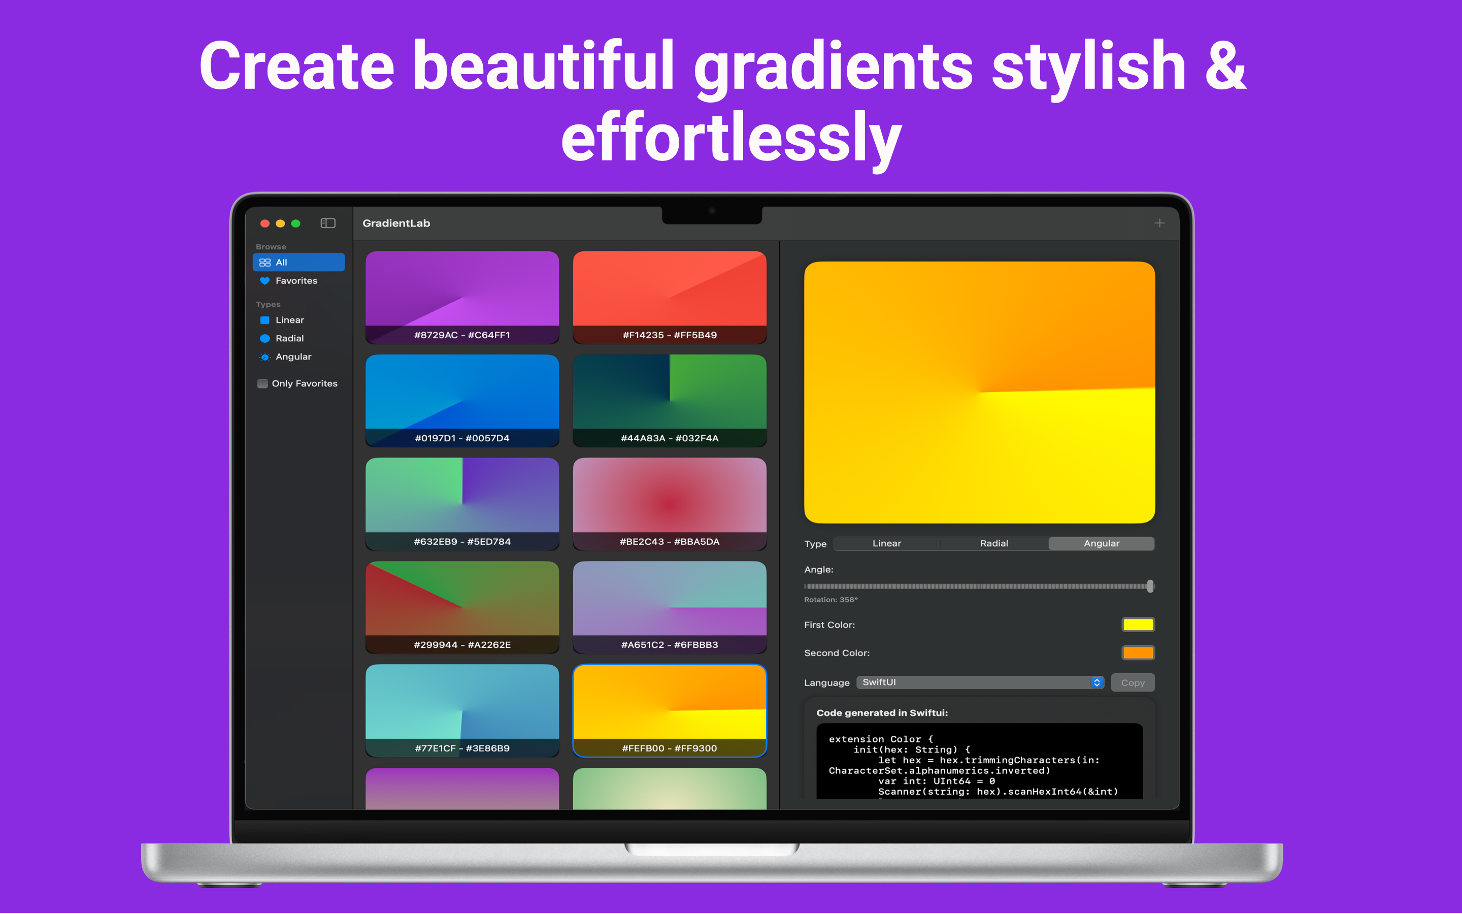
Task: Click the Rotation: 358° value
Action: click(830, 600)
